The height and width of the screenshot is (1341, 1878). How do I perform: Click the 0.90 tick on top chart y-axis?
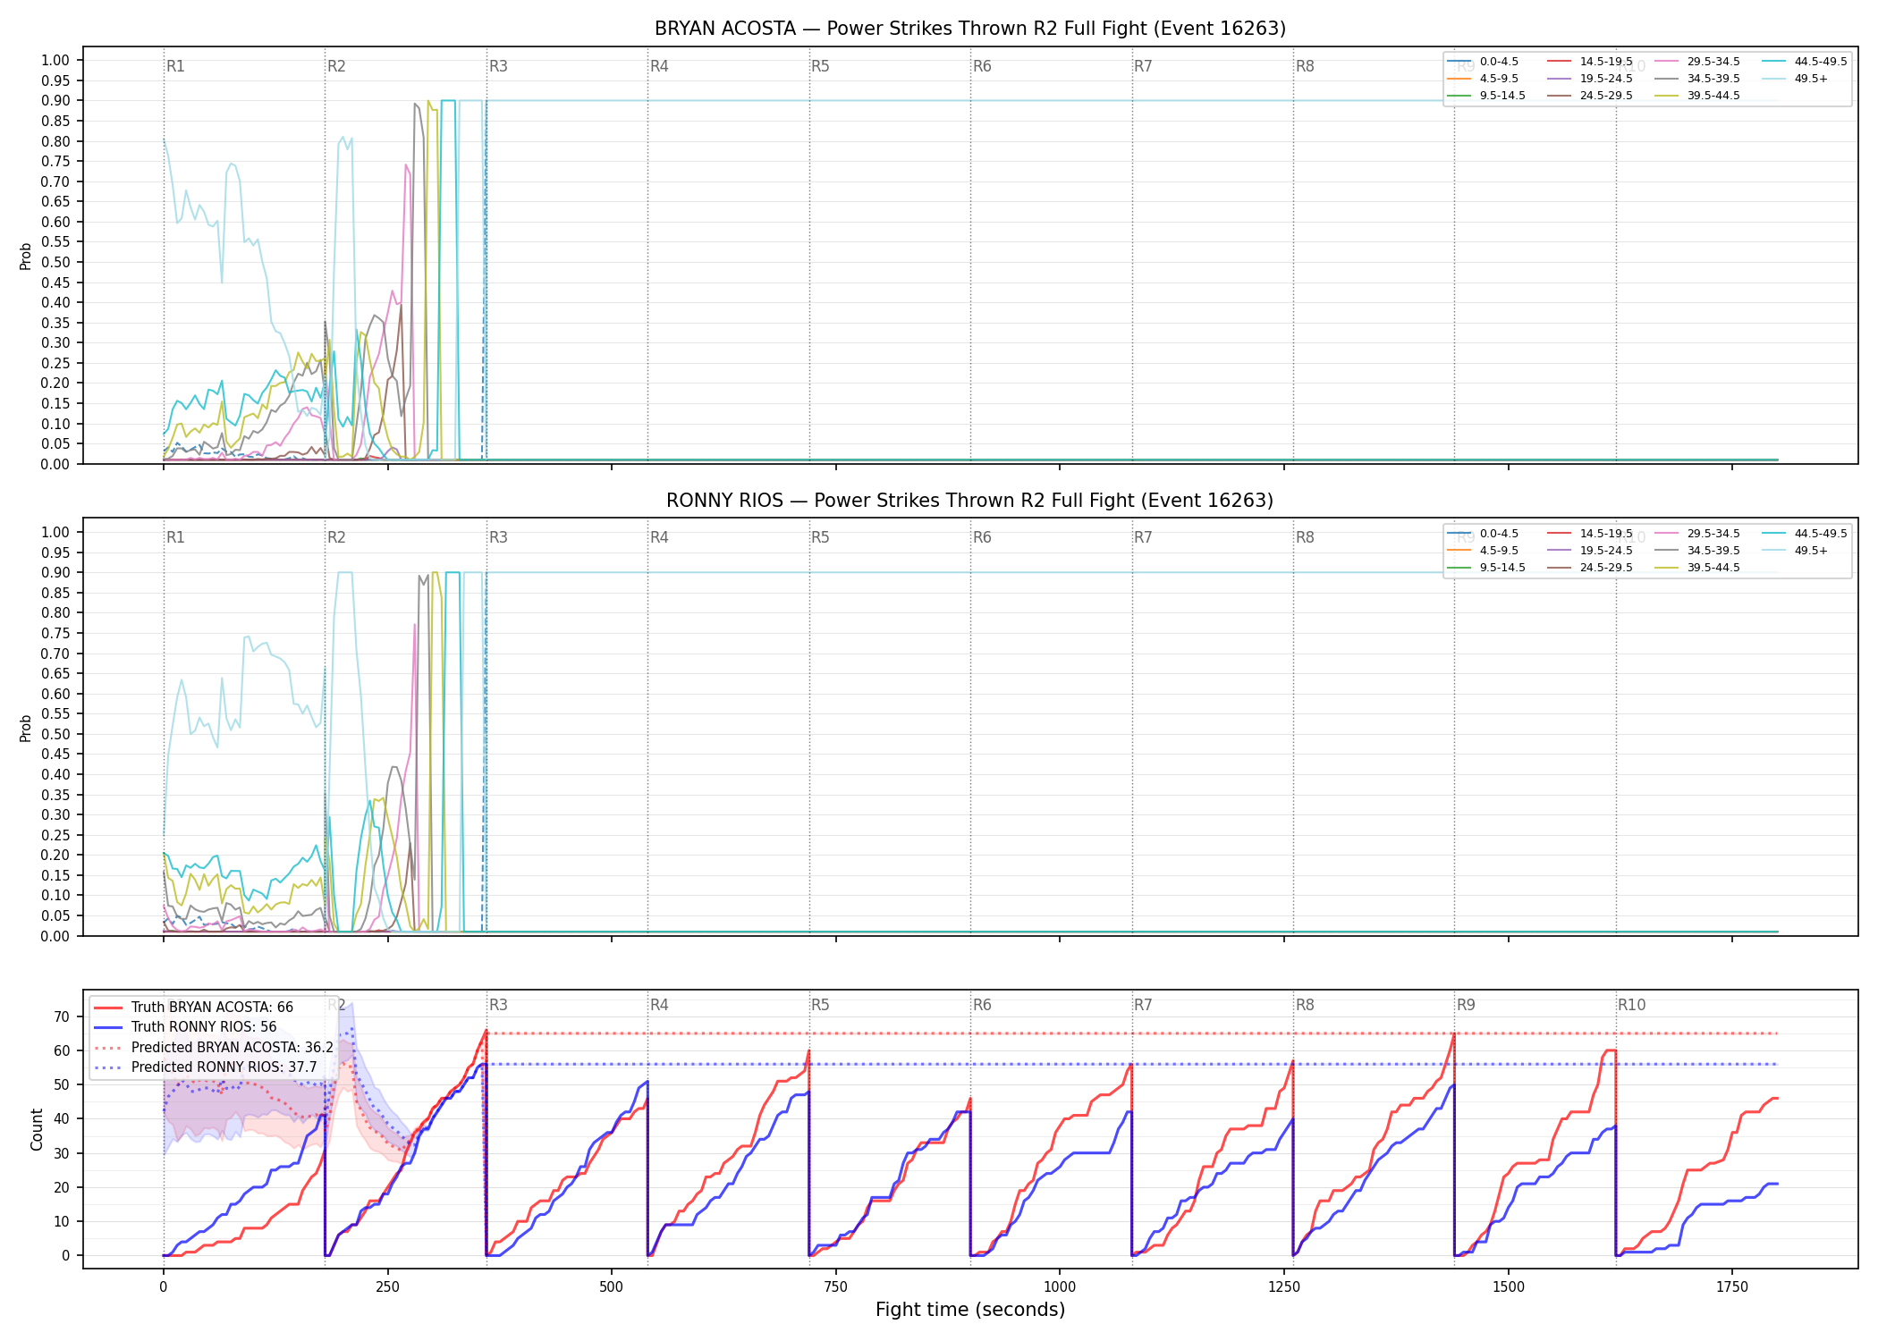pyautogui.click(x=55, y=101)
